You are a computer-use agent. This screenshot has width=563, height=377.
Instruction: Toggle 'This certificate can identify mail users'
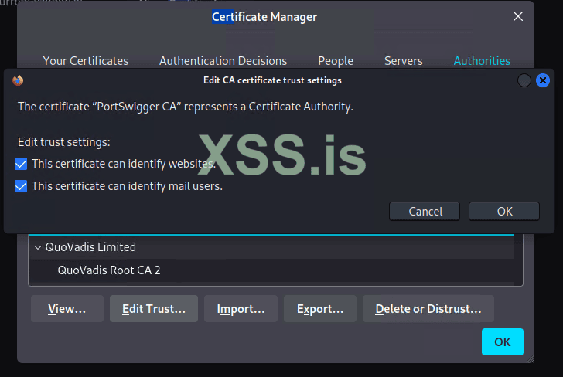22,185
